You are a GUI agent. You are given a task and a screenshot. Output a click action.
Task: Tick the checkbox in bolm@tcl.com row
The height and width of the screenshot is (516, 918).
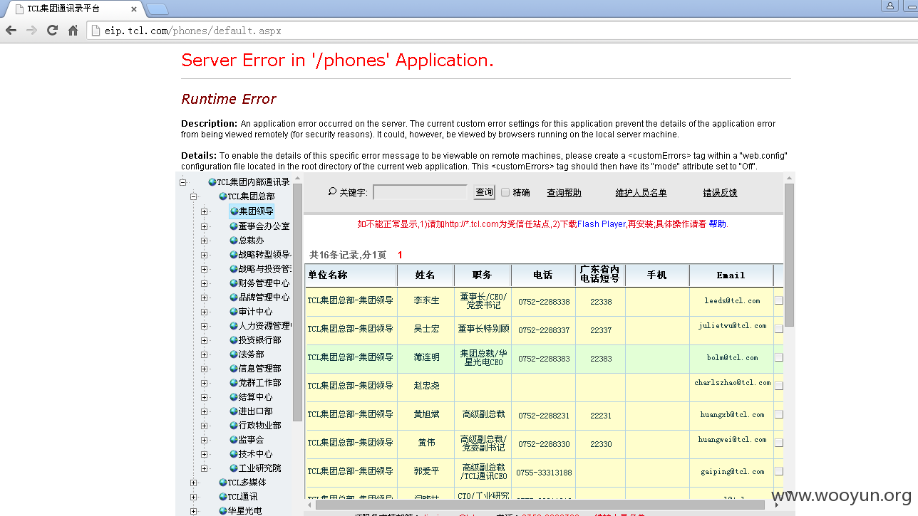[x=779, y=357]
